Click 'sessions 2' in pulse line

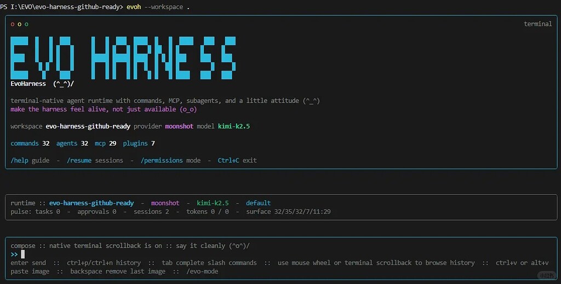pyautogui.click(x=151, y=211)
